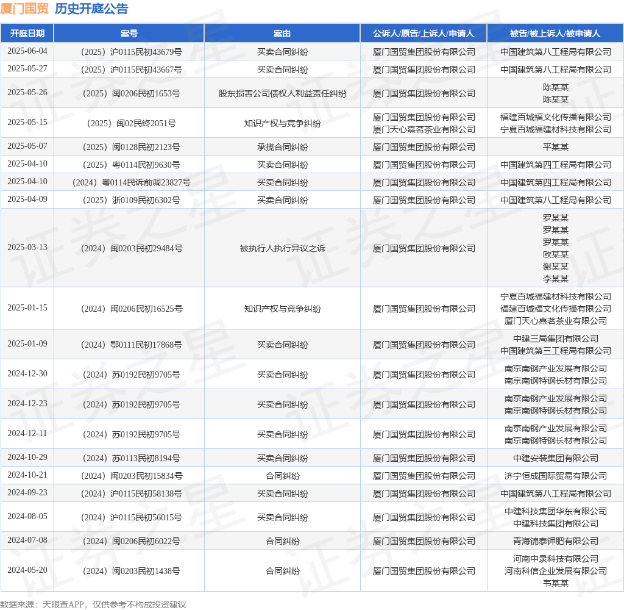The image size is (624, 610).
Task: Click 股东损害公司债权人利益责任纠纷 cause
Action: (x=282, y=93)
